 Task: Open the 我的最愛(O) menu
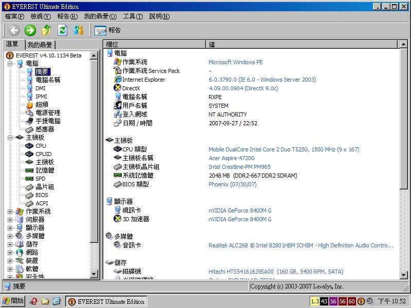click(x=100, y=16)
